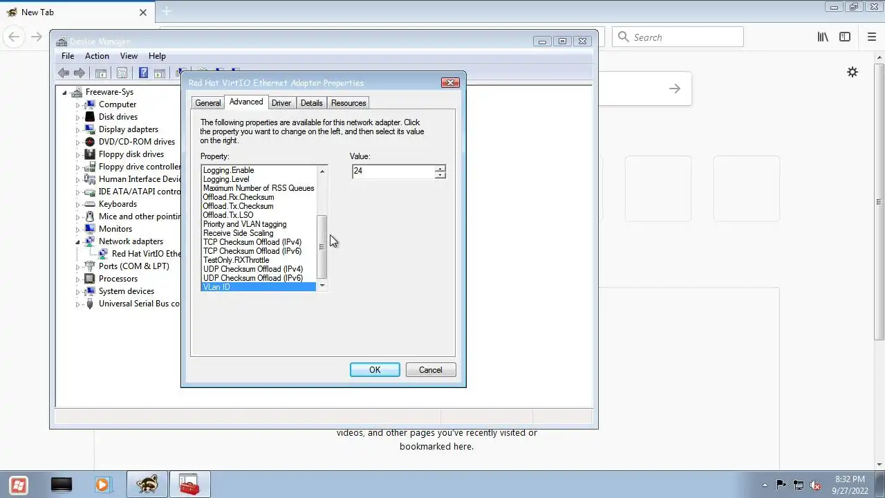This screenshot has width=885, height=498.
Task: Increase the VLan ID value spinner
Action: coord(440,168)
